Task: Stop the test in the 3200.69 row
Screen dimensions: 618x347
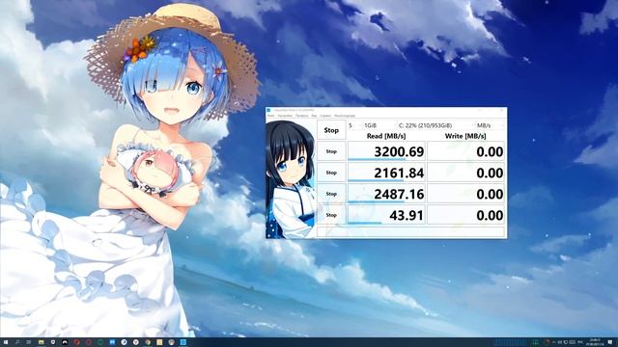Action: (x=331, y=151)
